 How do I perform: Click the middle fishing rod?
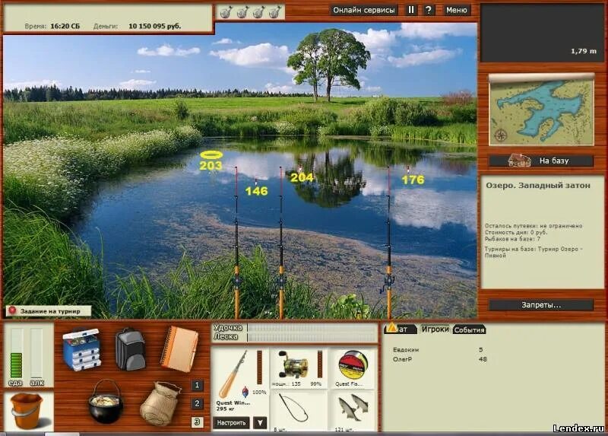(281, 243)
